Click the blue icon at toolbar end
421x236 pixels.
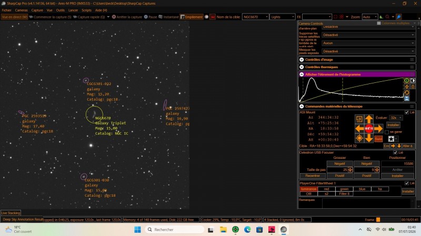(x=399, y=17)
